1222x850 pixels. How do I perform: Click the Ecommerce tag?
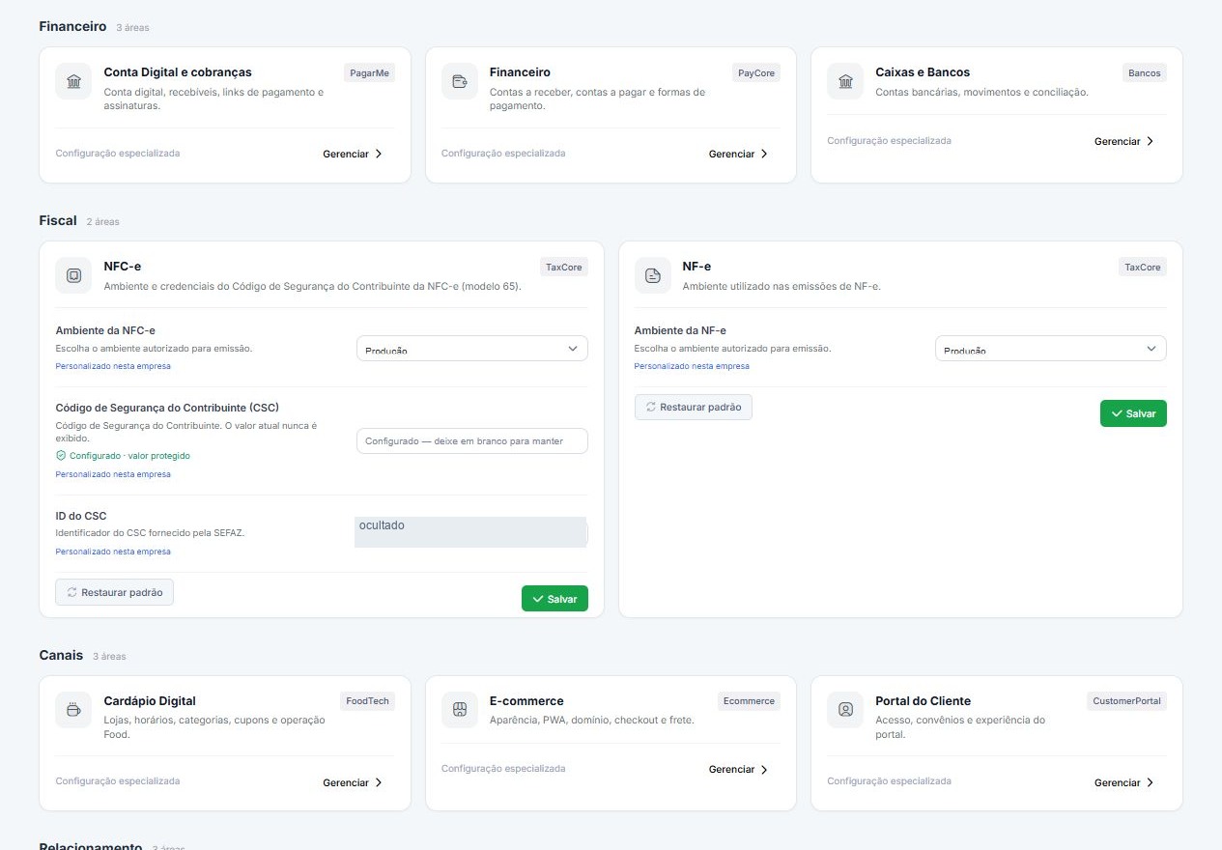coord(750,701)
